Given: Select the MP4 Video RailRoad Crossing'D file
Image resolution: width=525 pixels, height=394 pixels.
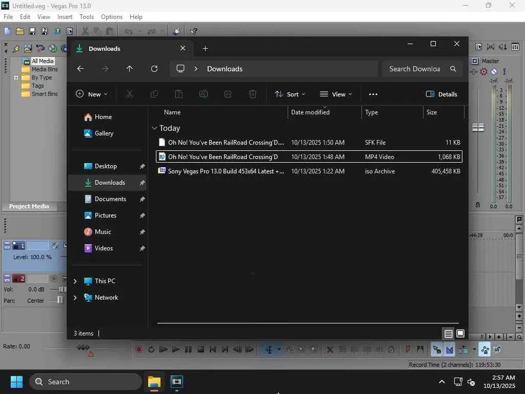Looking at the screenshot, I should pyautogui.click(x=309, y=156).
